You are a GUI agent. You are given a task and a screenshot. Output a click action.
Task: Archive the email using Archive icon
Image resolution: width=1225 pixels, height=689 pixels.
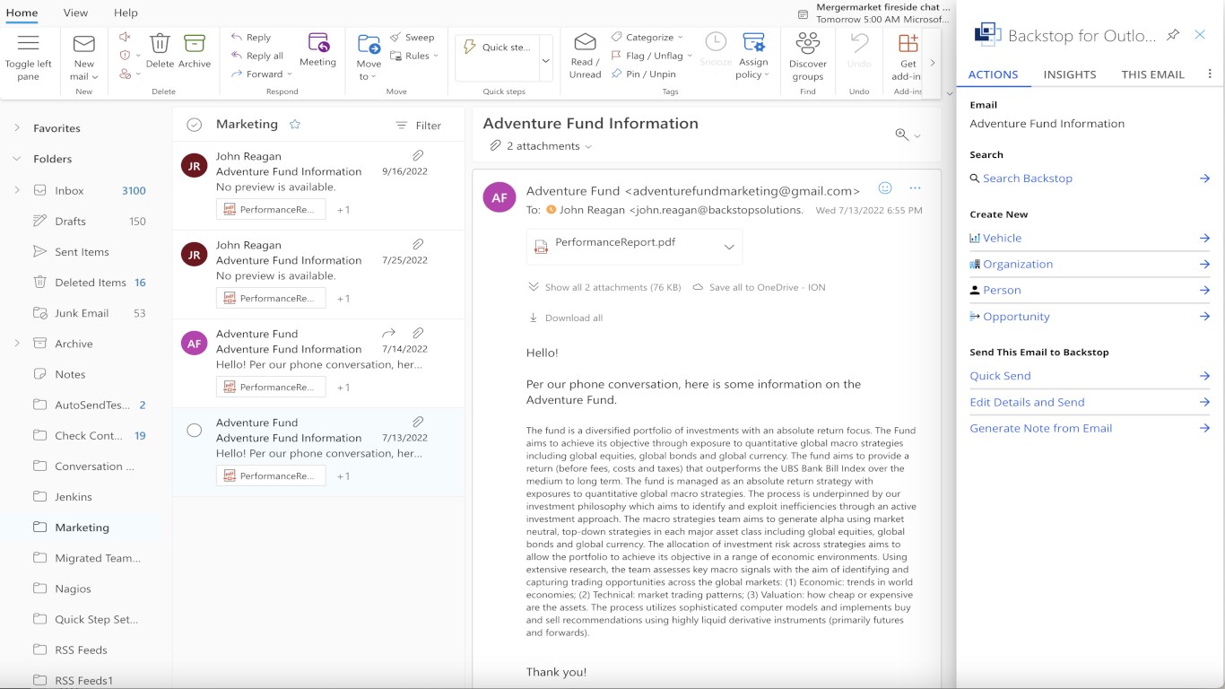coord(195,43)
